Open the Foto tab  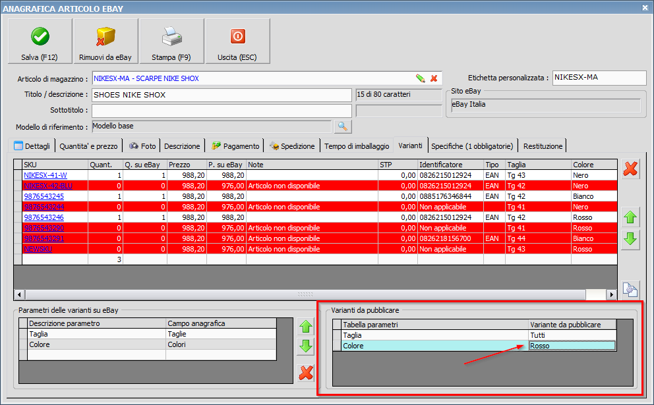point(142,146)
